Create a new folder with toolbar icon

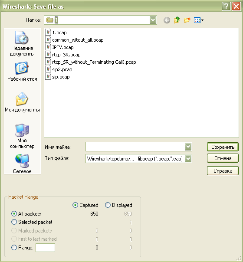tap(187, 20)
